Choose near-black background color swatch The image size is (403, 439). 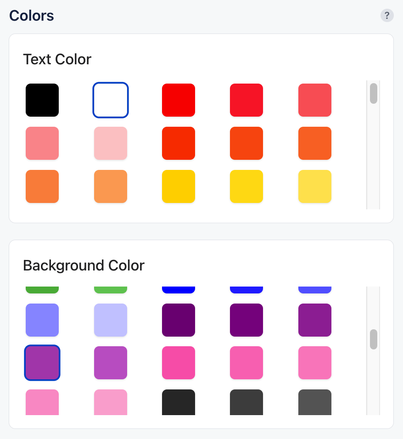pyautogui.click(x=179, y=402)
